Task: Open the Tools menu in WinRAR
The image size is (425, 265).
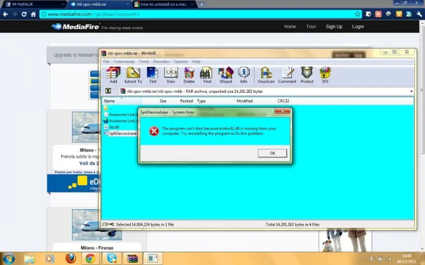Action: [144, 61]
